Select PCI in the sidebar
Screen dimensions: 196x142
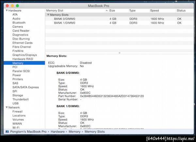(x=15, y=67)
